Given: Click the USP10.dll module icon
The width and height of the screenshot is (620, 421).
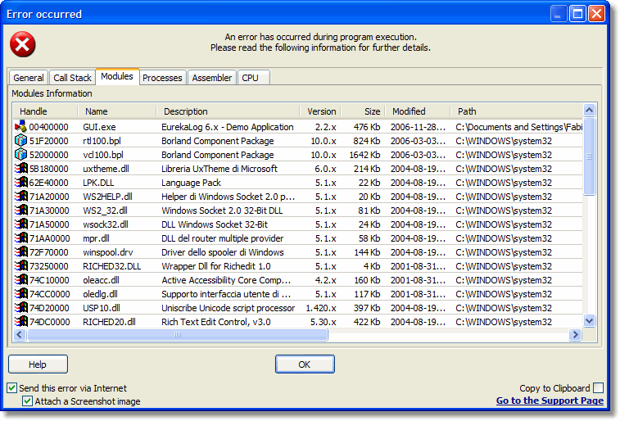Looking at the screenshot, I should pos(21,307).
